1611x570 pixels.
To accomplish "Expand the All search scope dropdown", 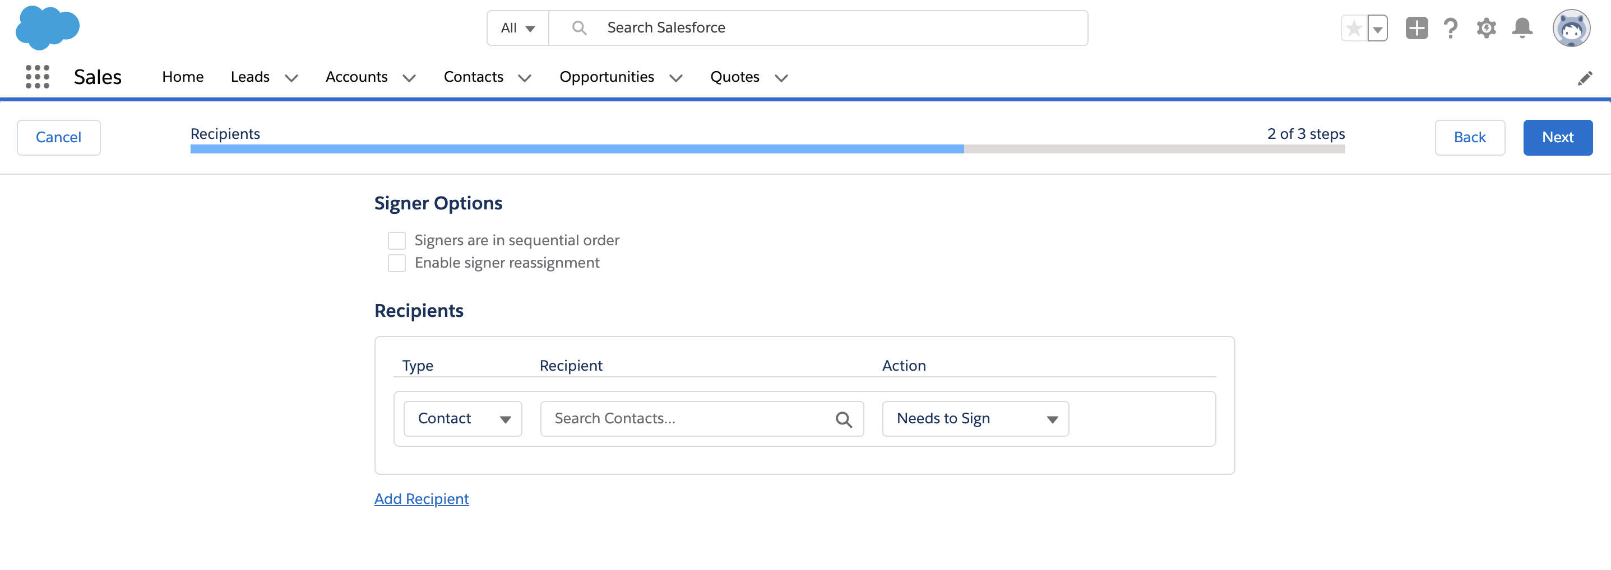I will (x=518, y=28).
